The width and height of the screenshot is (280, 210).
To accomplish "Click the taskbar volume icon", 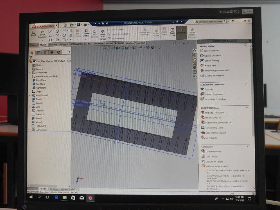I will pos(232,199).
